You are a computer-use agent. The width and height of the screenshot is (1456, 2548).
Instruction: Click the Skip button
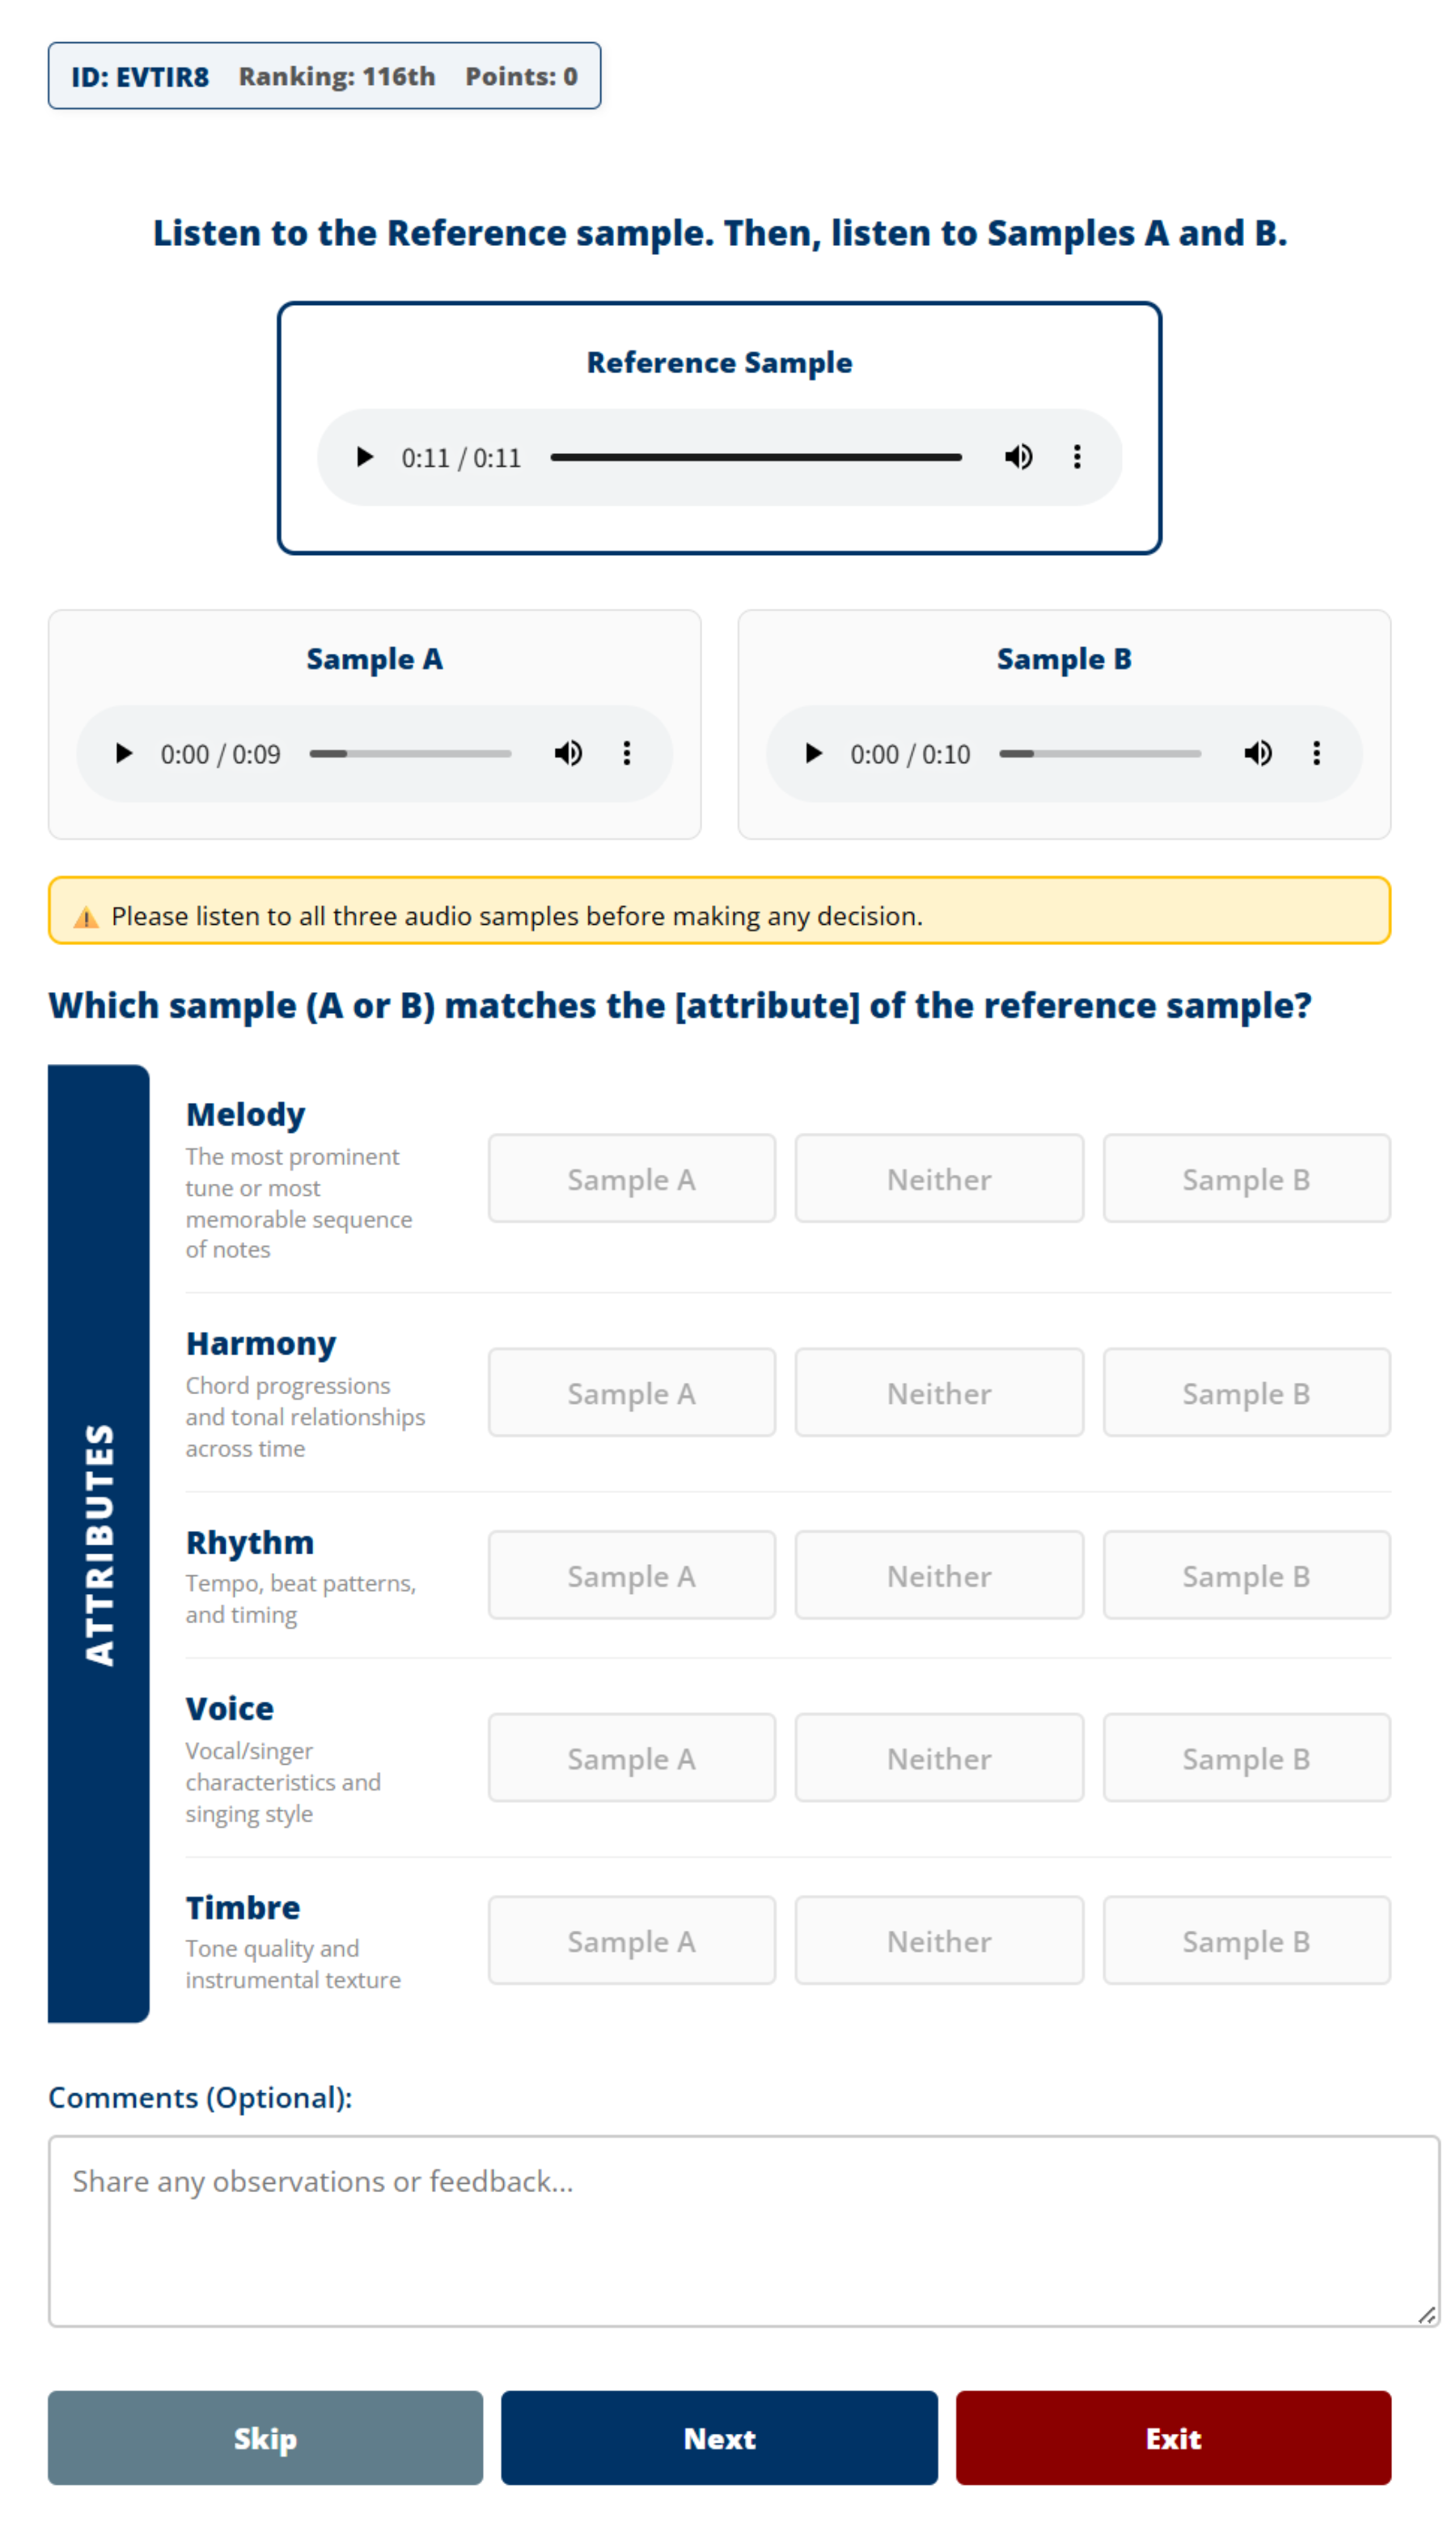tap(265, 2439)
